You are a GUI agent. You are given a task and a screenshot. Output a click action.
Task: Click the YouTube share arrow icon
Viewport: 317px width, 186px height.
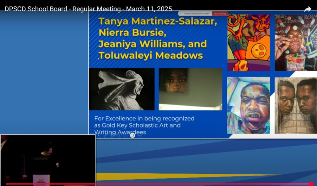[307, 9]
